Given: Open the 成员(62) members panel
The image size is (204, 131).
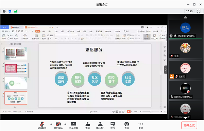Looking at the screenshot, I should point(100,126).
